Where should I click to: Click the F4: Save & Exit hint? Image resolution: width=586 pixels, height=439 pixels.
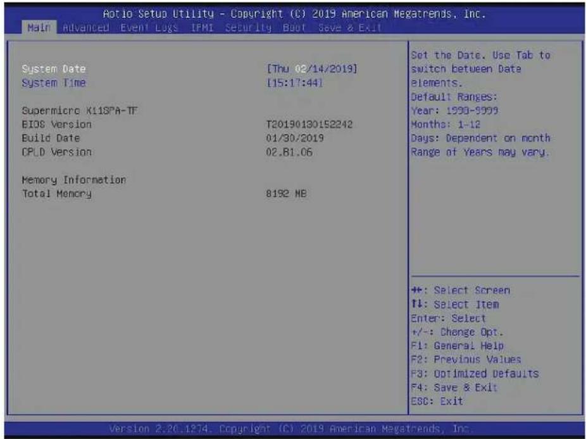[x=454, y=387]
